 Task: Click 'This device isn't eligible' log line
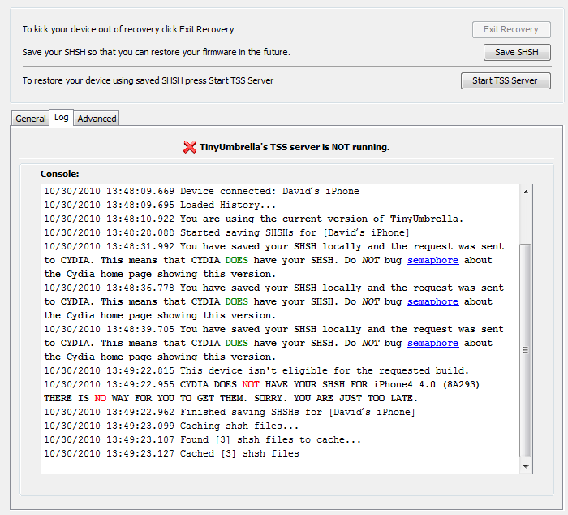[256, 370]
